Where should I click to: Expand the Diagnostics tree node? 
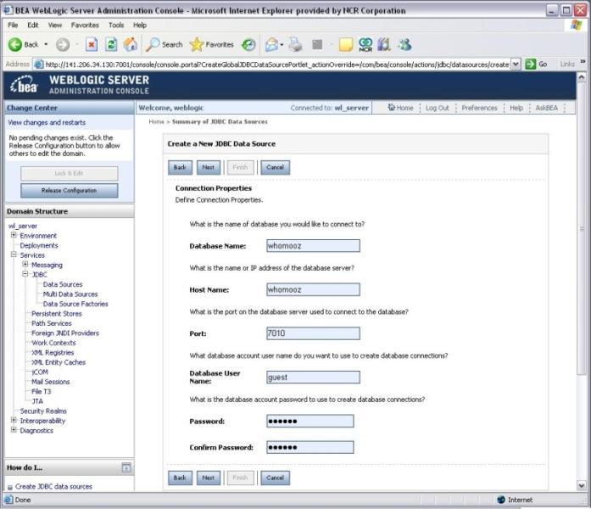[14, 430]
